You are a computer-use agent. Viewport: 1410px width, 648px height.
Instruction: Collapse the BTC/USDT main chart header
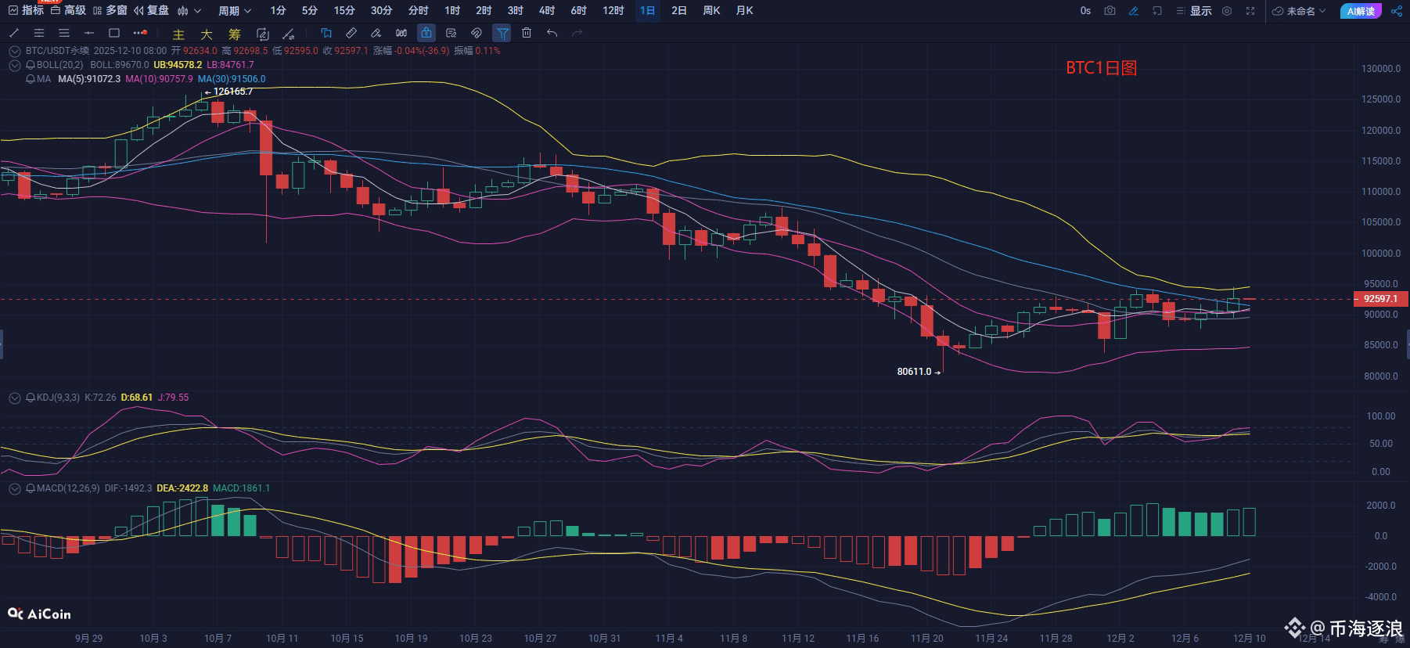pyautogui.click(x=14, y=51)
